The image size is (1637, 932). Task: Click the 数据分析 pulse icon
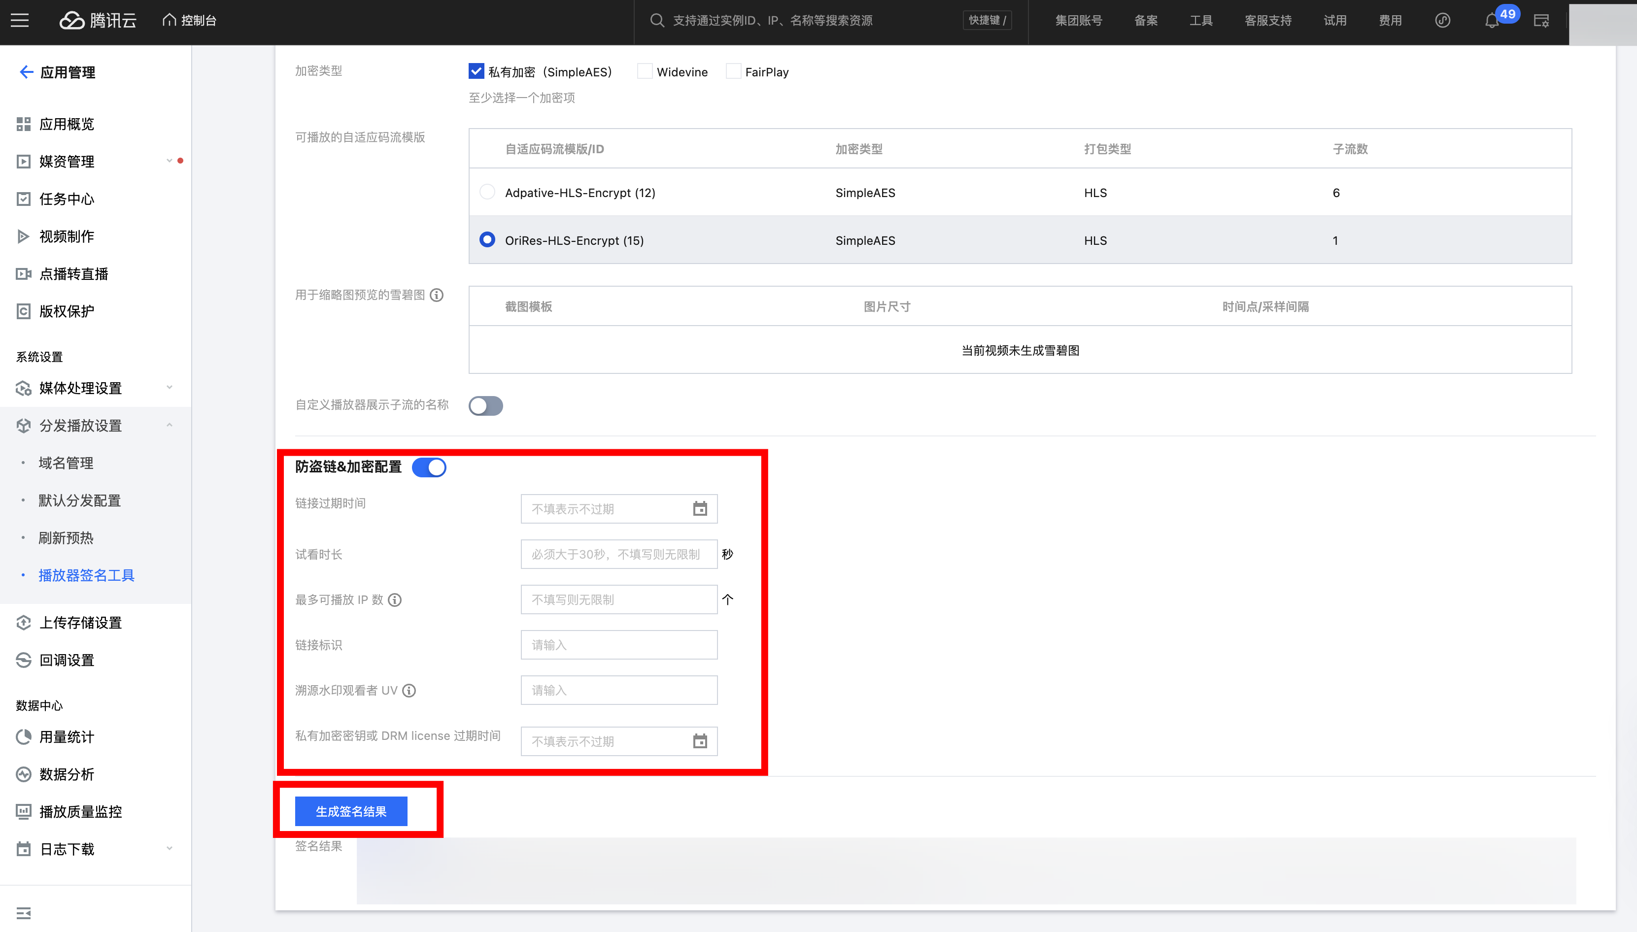click(24, 774)
